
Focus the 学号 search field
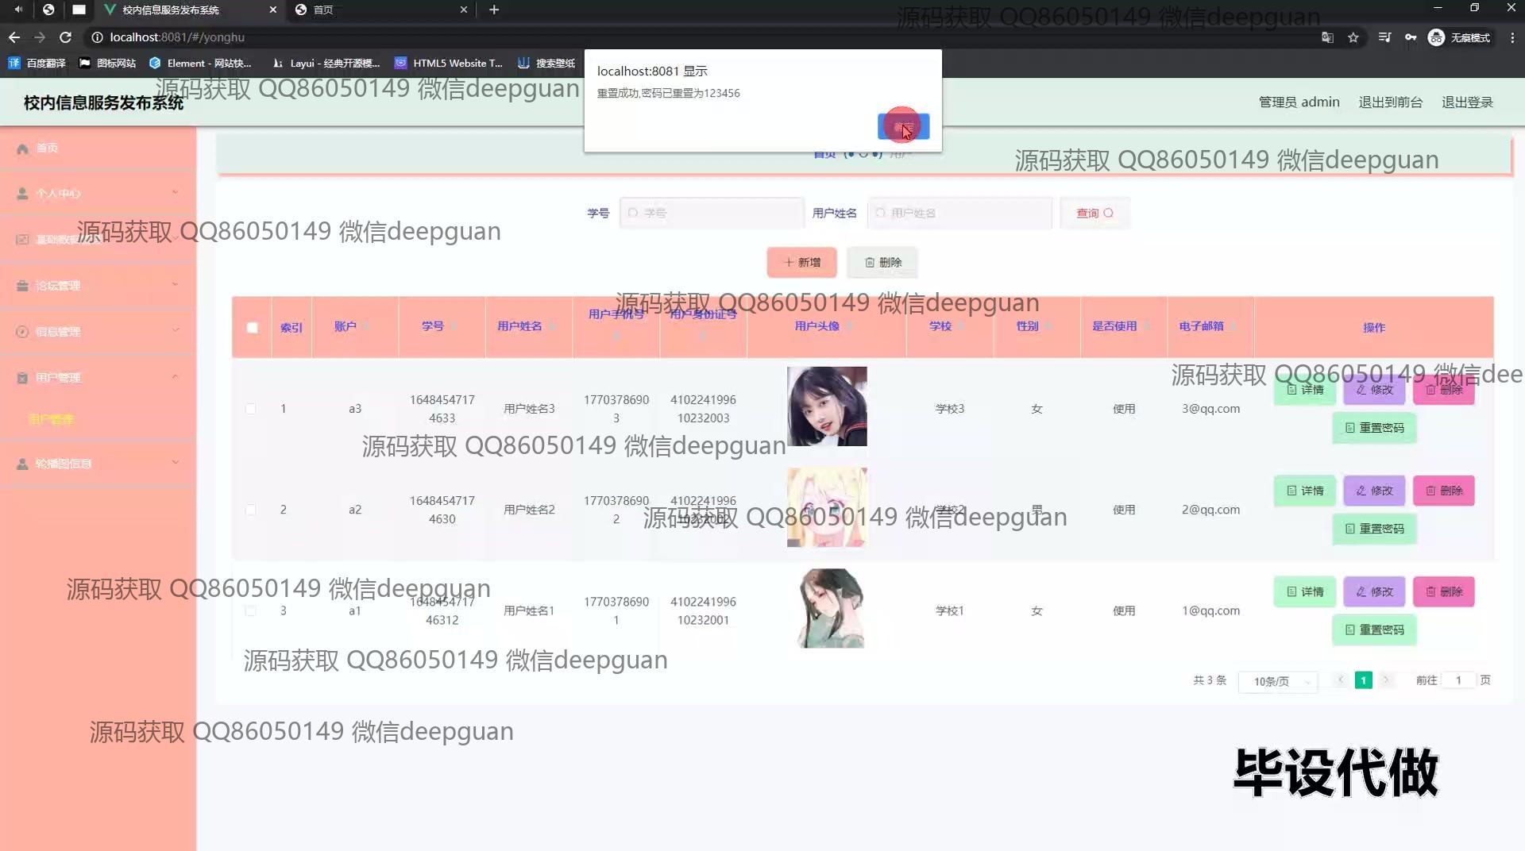712,213
